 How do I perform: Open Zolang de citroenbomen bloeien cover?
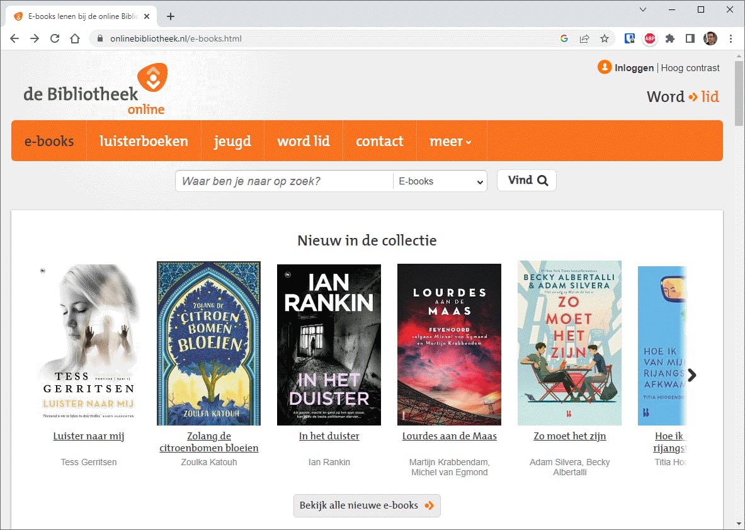[208, 343]
